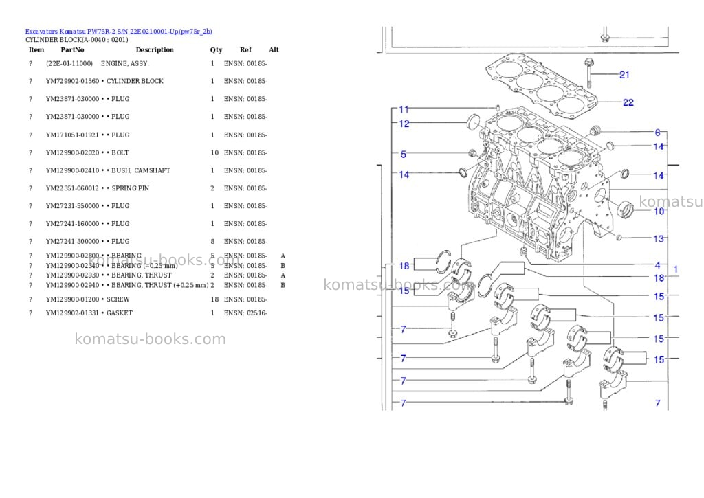Click quantity 8 in the YM27241-300000 row
This screenshot has height=498, width=704.
coord(212,241)
